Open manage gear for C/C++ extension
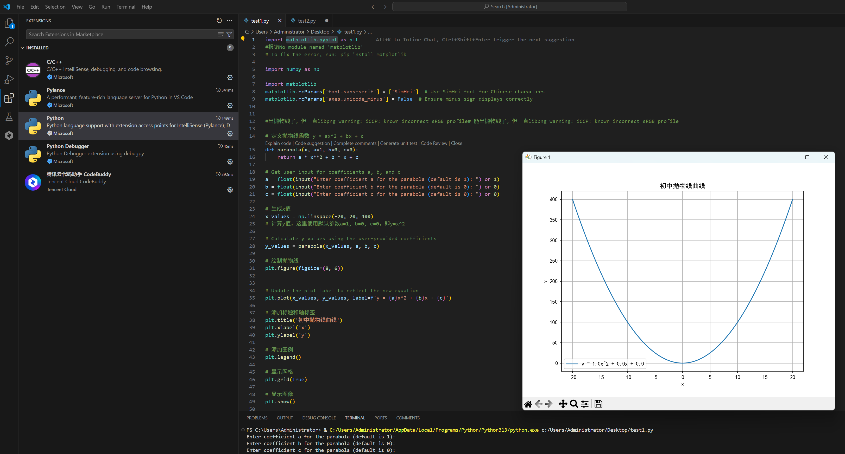The height and width of the screenshot is (454, 845). click(230, 77)
